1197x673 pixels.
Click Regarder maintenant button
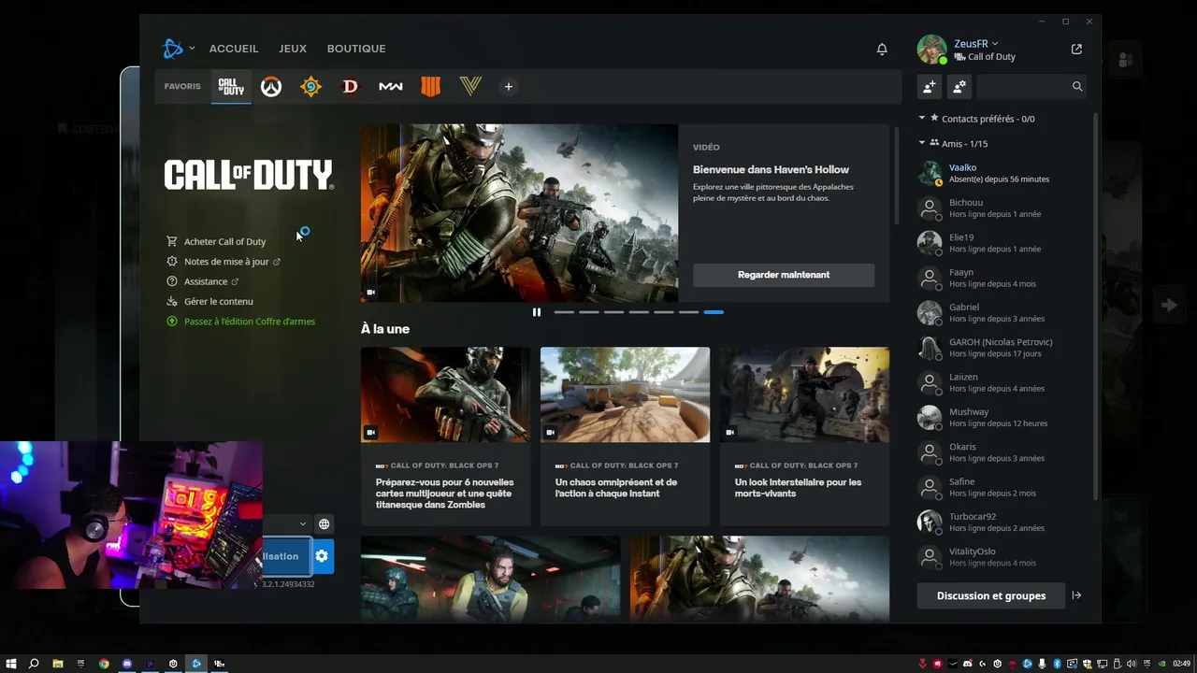pos(784,275)
